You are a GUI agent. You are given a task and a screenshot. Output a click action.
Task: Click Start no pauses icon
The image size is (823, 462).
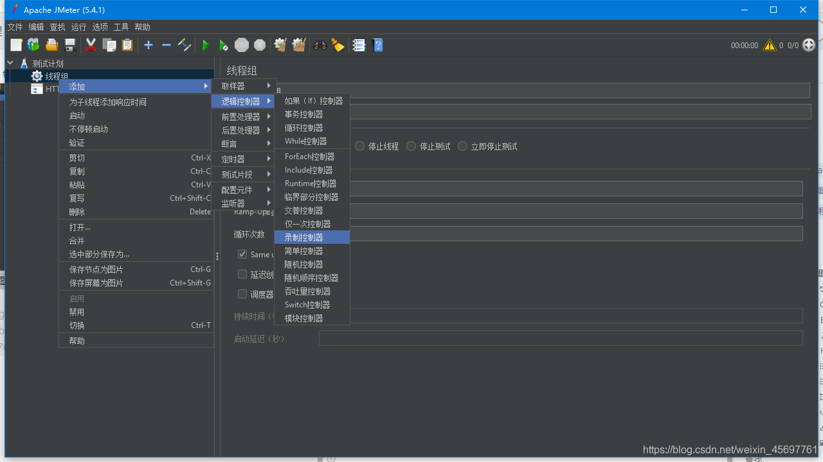(x=223, y=45)
